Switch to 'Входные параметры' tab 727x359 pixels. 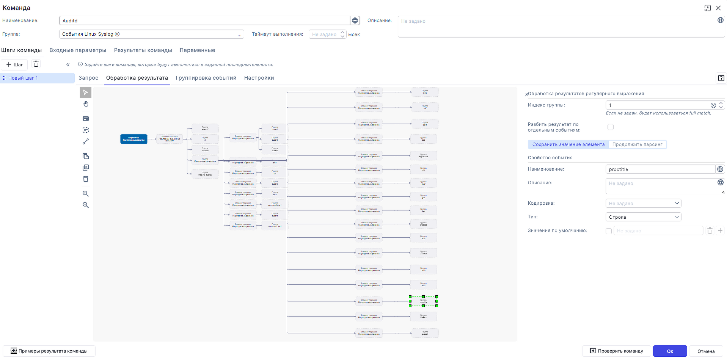point(78,50)
